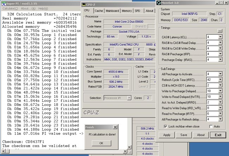Open RAS# to CAS# Write Delay dropdown

point(220,48)
